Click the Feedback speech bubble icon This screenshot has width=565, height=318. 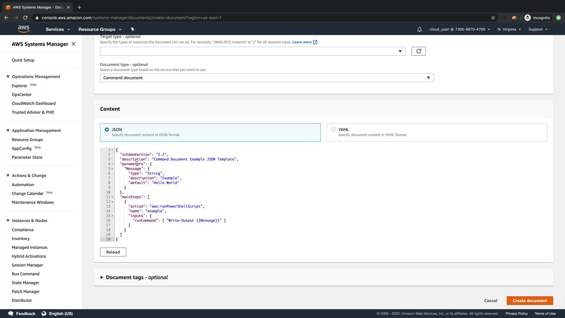point(11,314)
